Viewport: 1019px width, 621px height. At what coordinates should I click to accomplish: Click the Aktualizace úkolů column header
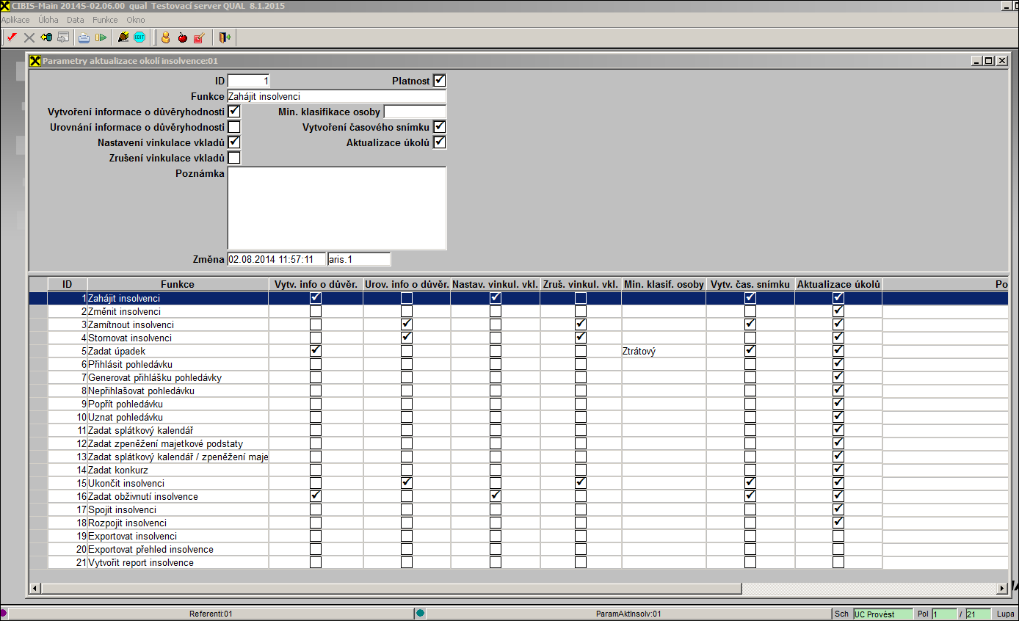pos(838,284)
